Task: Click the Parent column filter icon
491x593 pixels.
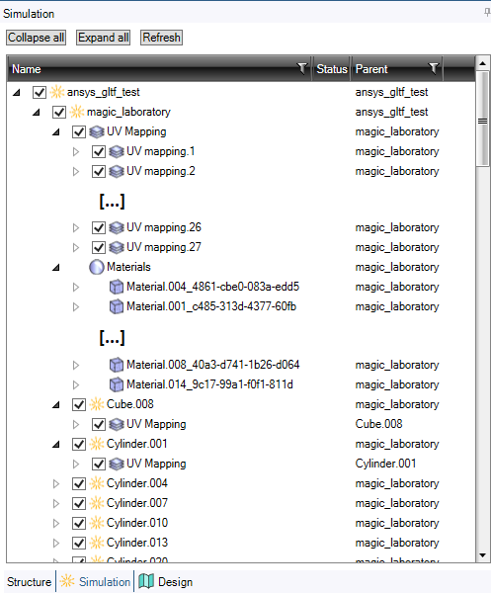Action: [434, 69]
